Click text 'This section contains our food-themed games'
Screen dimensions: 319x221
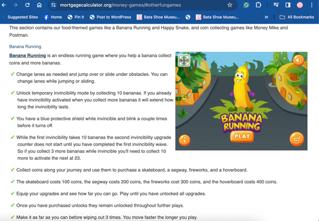pyautogui.click(x=56, y=28)
